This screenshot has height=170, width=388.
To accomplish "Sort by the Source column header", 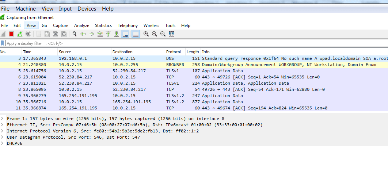I will tap(84, 52).
